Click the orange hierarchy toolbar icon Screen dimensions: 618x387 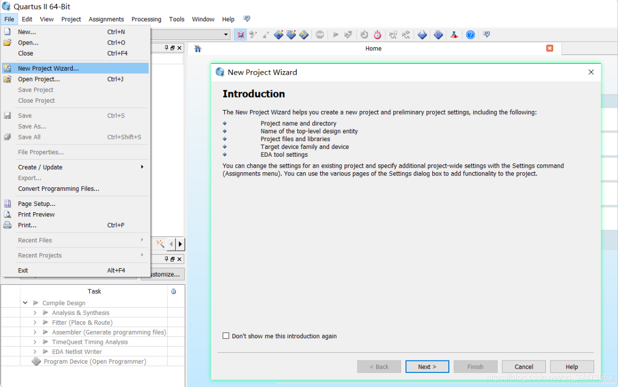[x=454, y=35]
